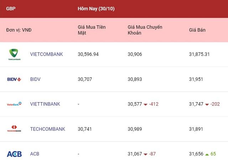The image size is (228, 166).
Task: Click red down arrow beside Vietinbank 31,747
Action: [x=207, y=104]
